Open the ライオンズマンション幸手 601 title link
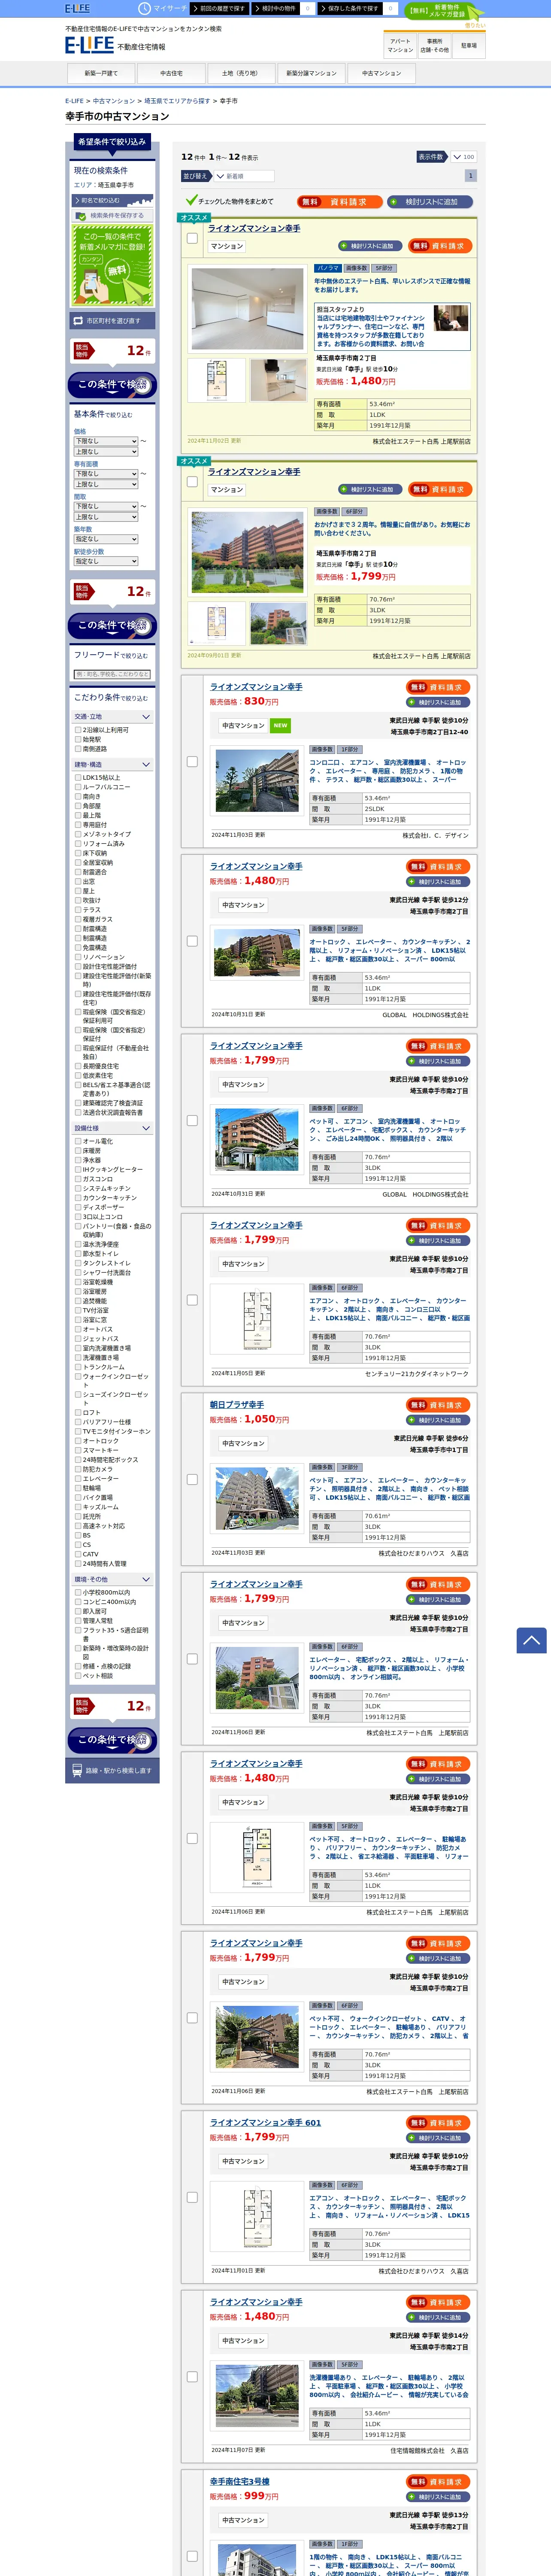 (266, 2123)
